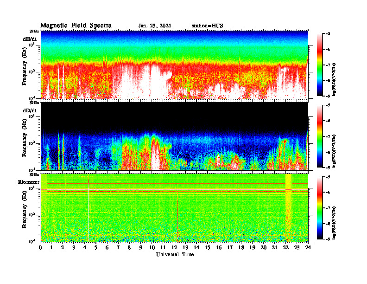Click hour tick label "19" on time axis
Image resolution: width=367 pixels, height=284 pixels.
252,248
